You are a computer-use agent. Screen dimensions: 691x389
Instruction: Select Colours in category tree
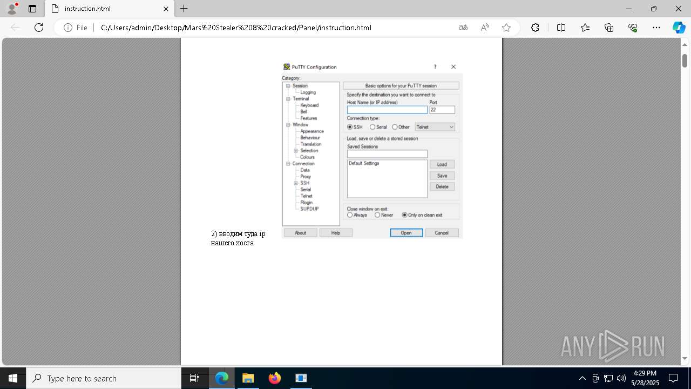click(307, 157)
